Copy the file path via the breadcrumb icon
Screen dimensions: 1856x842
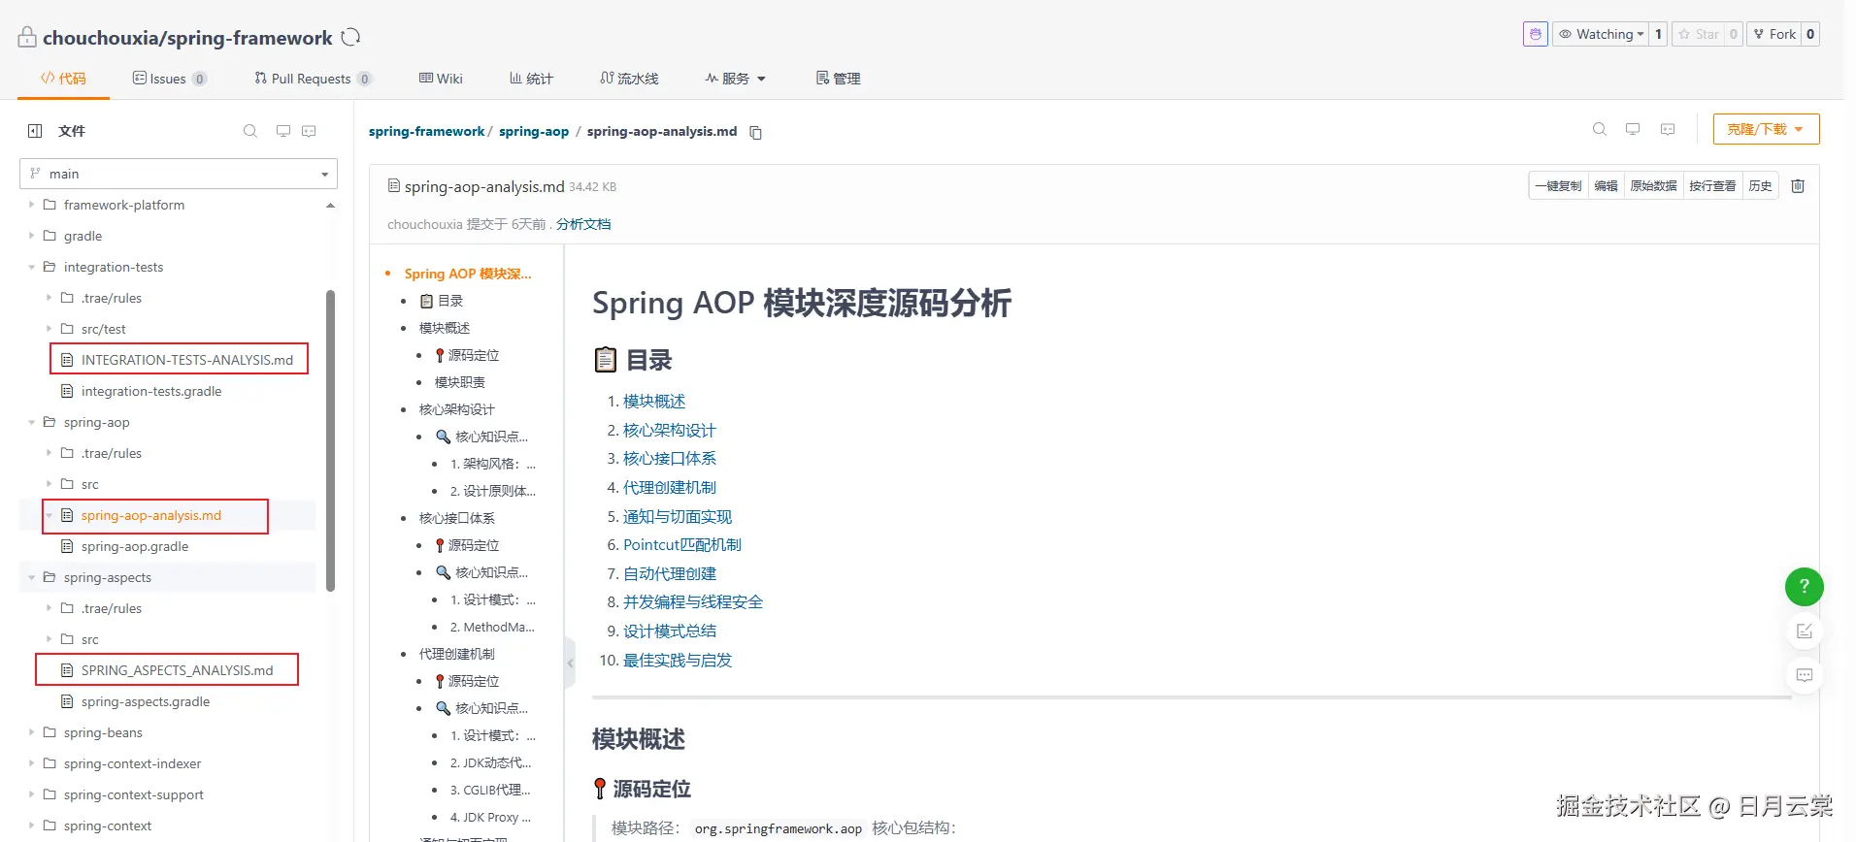[x=755, y=132]
